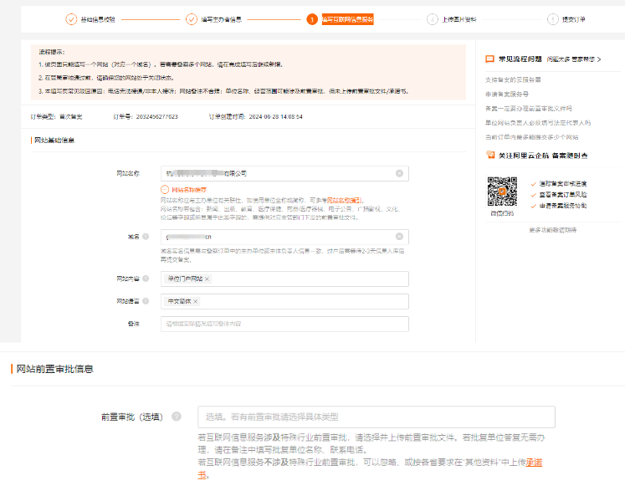The image size is (625, 496).
Task: Click inside the 备注 input field
Action: 284,324
